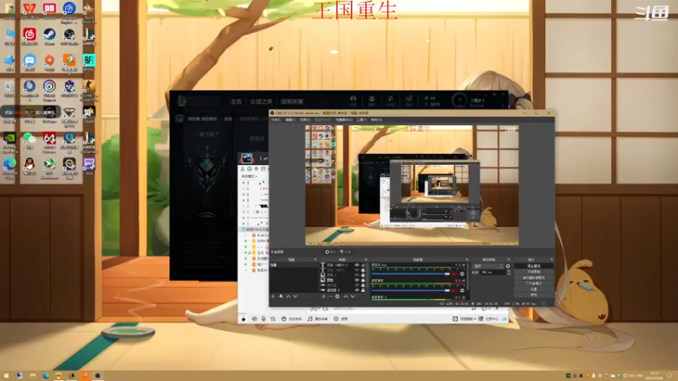Image resolution: width=678 pixels, height=381 pixels.
Task: Open OBS 文件 menu
Action: click(275, 119)
